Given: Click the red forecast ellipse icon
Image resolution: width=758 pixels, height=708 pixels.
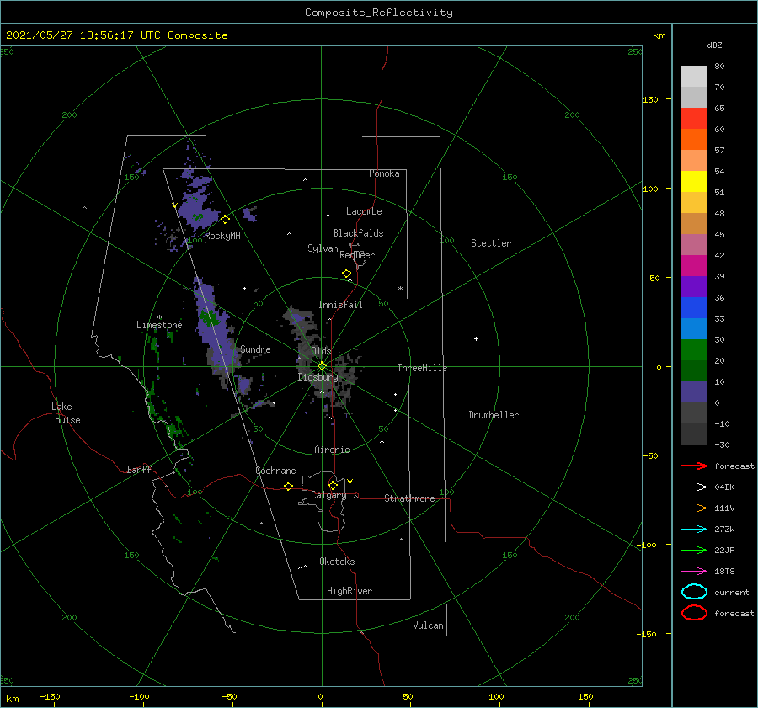Looking at the screenshot, I should [694, 613].
